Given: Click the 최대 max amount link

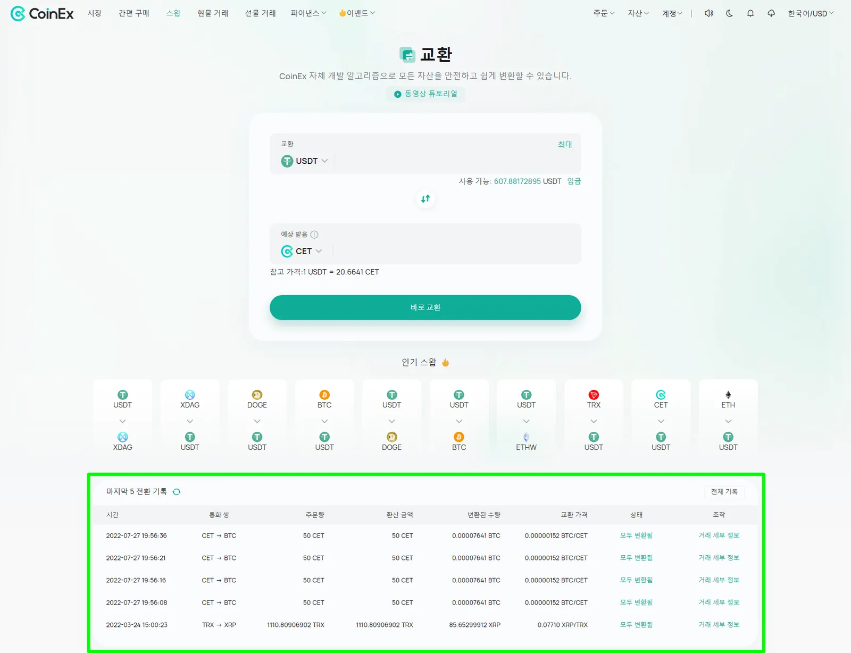Looking at the screenshot, I should point(565,145).
